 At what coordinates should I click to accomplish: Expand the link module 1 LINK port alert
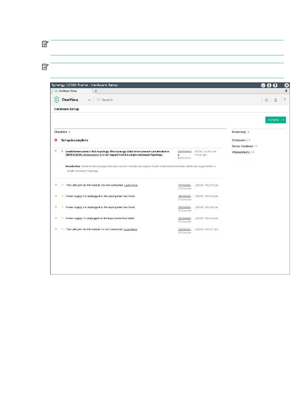(x=56, y=229)
